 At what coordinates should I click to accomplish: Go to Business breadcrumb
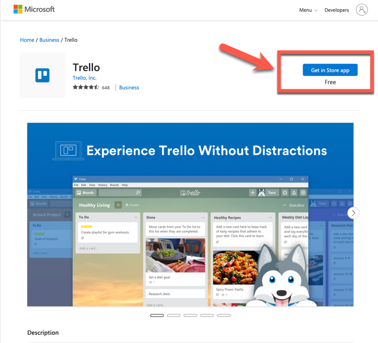click(49, 40)
